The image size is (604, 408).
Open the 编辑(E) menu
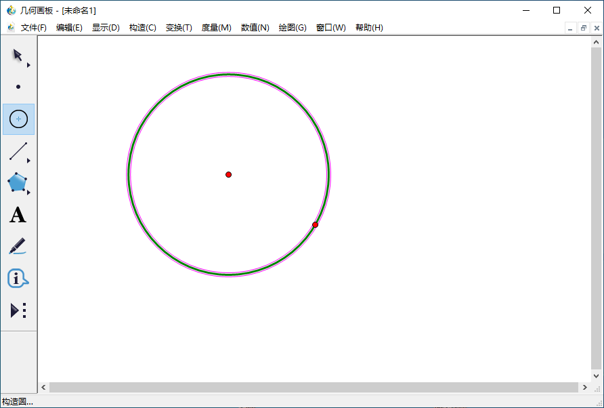click(x=69, y=28)
